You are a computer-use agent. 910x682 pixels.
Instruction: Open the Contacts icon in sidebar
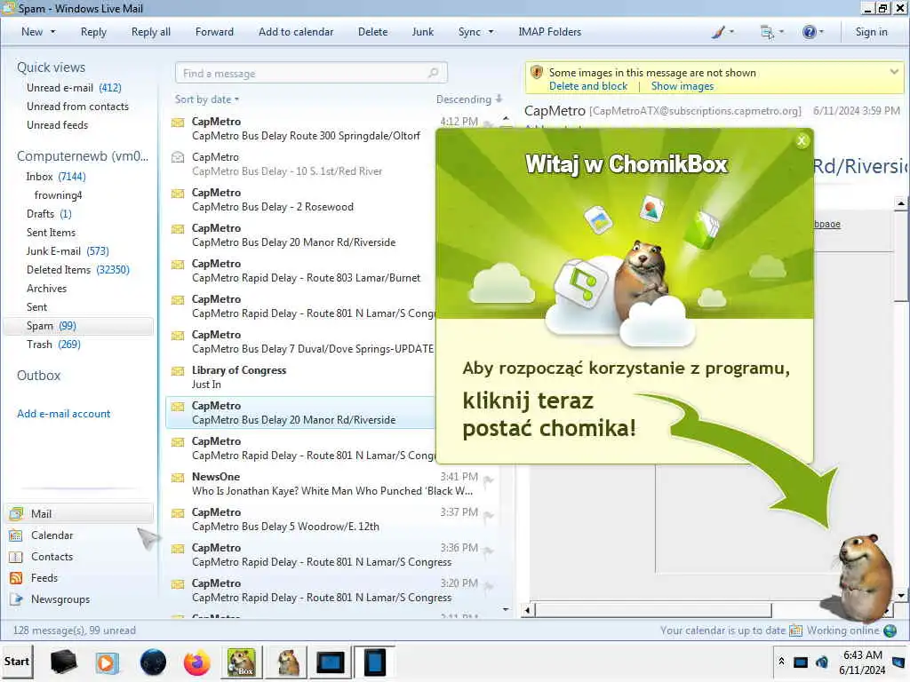pos(16,557)
